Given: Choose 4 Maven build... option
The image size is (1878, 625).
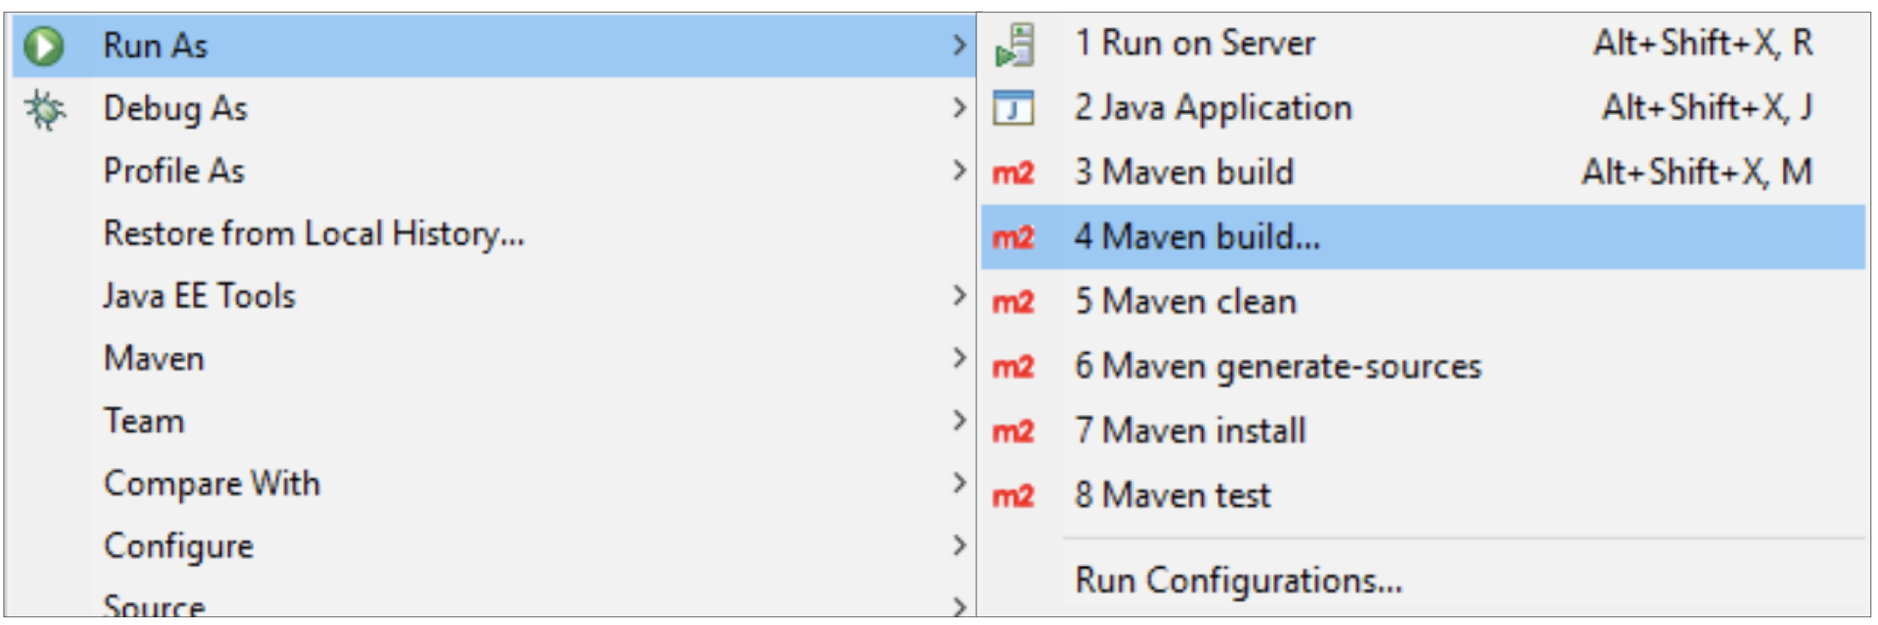Looking at the screenshot, I should coord(1197,237).
